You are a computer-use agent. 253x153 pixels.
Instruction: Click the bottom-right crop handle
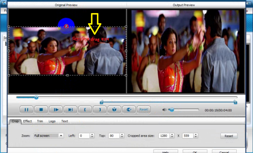point(126,75)
